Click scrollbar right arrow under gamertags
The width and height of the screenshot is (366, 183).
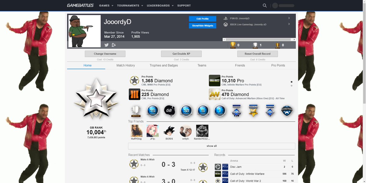click(x=294, y=40)
